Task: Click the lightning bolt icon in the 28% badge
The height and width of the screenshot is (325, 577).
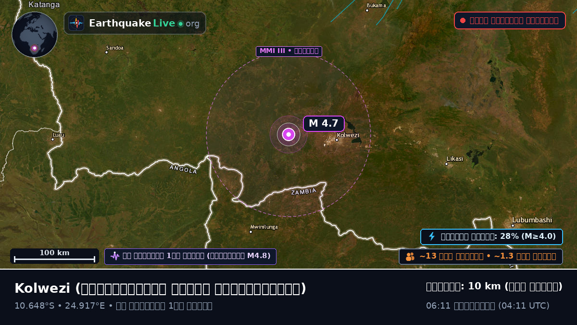Action: (x=432, y=236)
